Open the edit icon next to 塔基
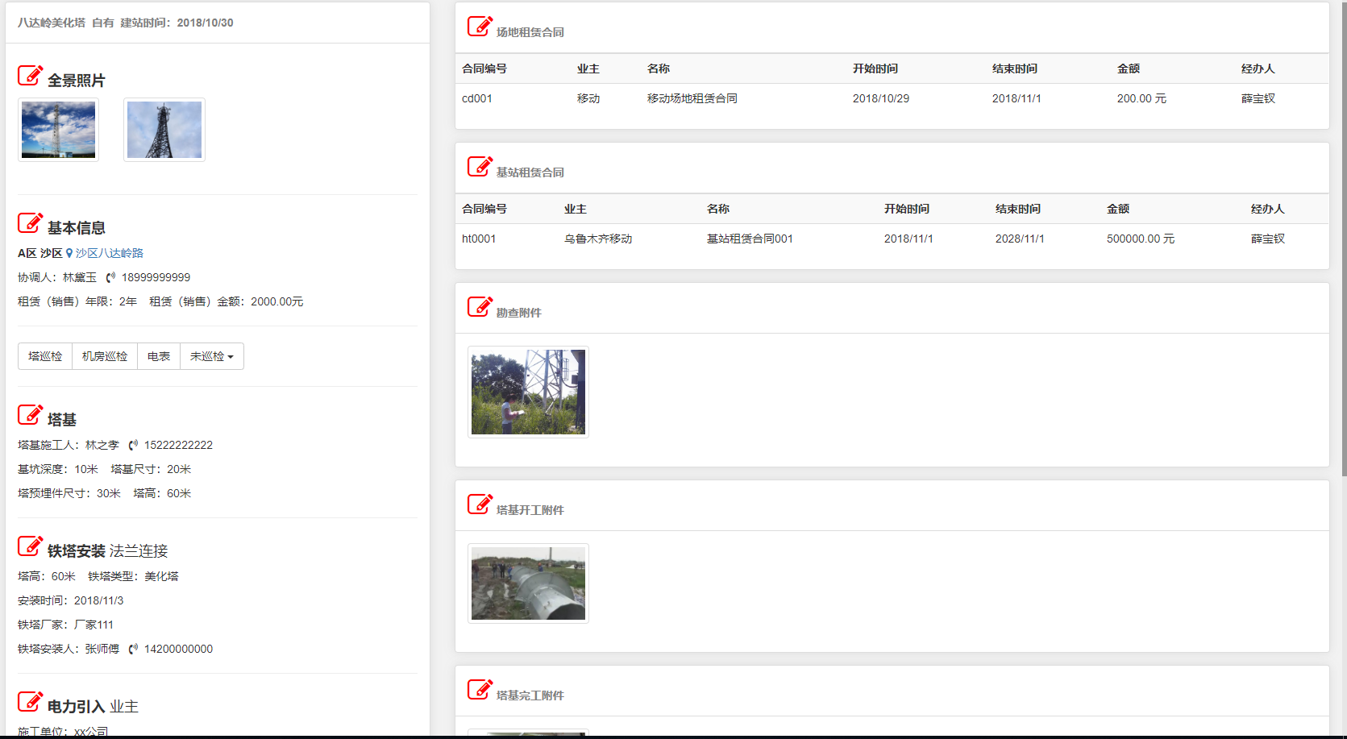 [30, 415]
